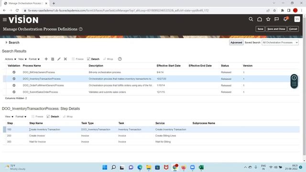Click the Vision logo
This screenshot has height=172, width=306.
click(x=23, y=20)
